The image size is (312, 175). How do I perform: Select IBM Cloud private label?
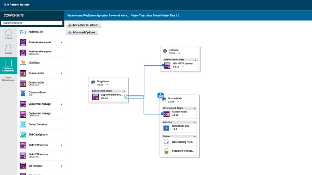point(38,134)
